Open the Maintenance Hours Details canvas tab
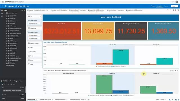 click(x=77, y=100)
